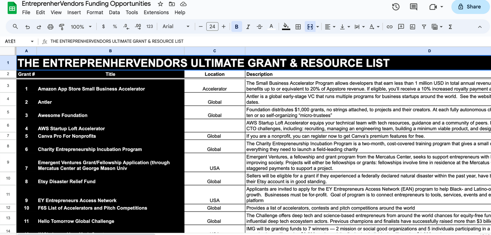Viewport: 491px width, 235px height.
Task: Undo the last action
Action: [x=28, y=26]
